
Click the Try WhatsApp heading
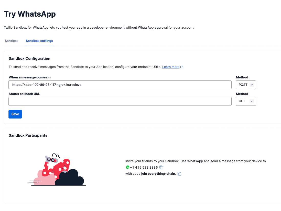click(30, 14)
